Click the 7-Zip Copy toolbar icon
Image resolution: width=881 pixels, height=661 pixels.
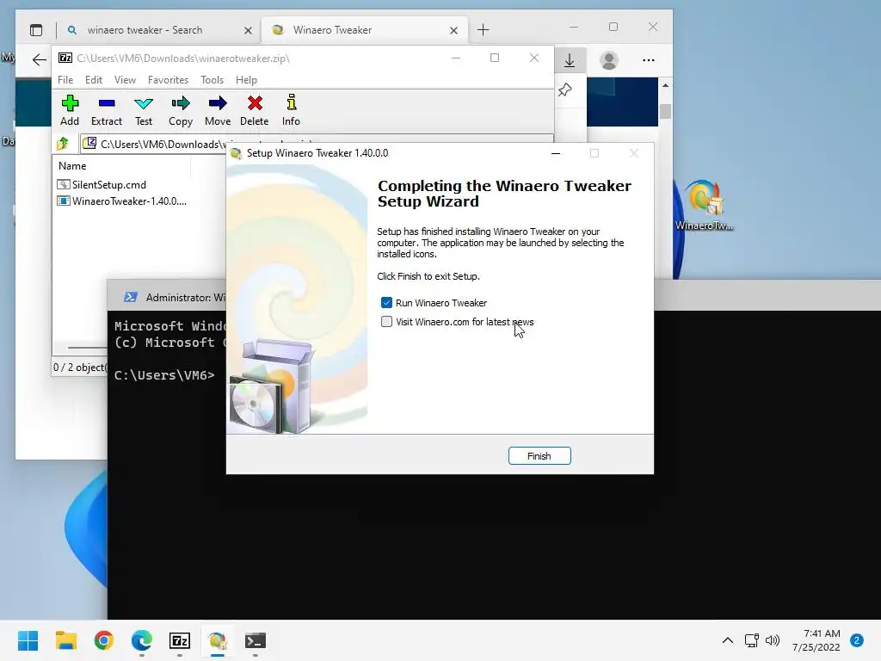tap(181, 110)
